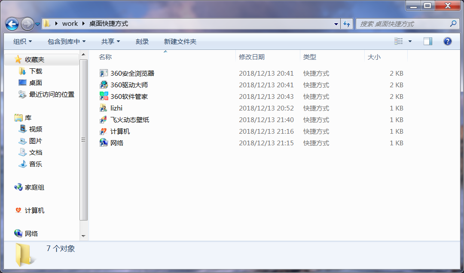Open the 共享 menu
This screenshot has width=464, height=273.
(110, 41)
